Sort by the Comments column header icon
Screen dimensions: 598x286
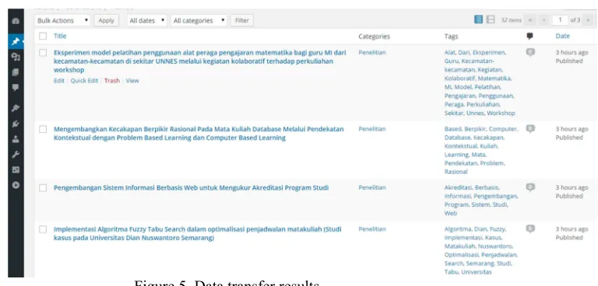[529, 37]
